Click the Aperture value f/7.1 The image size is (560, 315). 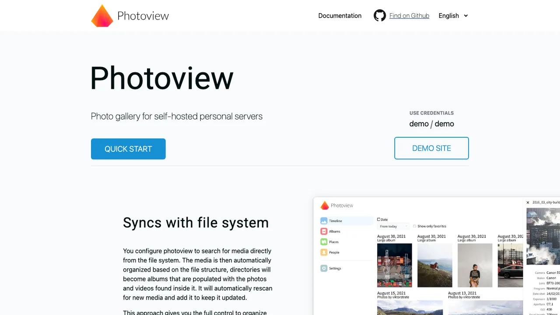click(x=550, y=304)
